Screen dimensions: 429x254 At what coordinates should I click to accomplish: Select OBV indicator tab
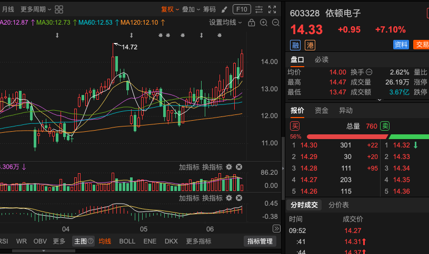pos(40,241)
